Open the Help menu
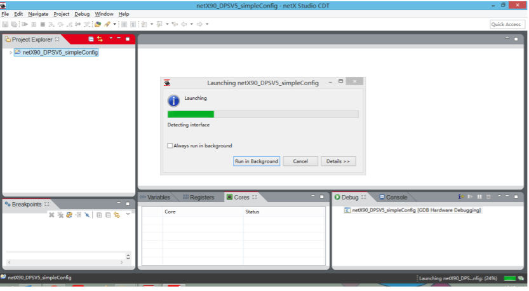Screen dimensions: 529x291 click(x=124, y=14)
